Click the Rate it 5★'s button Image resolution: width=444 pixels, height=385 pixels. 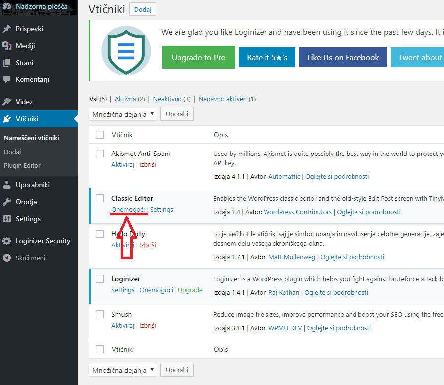tap(267, 57)
